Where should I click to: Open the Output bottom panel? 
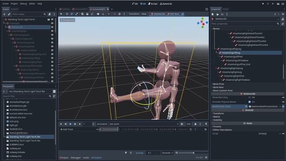[x=64, y=158]
